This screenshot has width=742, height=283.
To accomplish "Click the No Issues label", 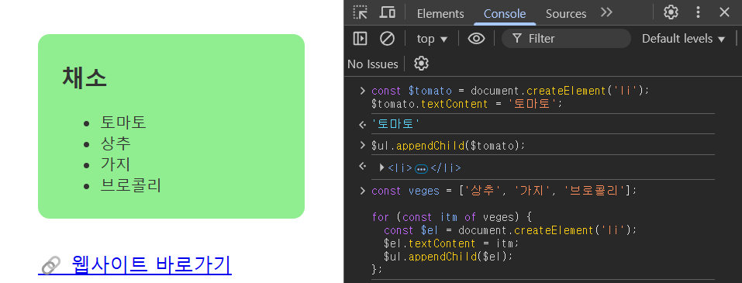I will click(373, 64).
